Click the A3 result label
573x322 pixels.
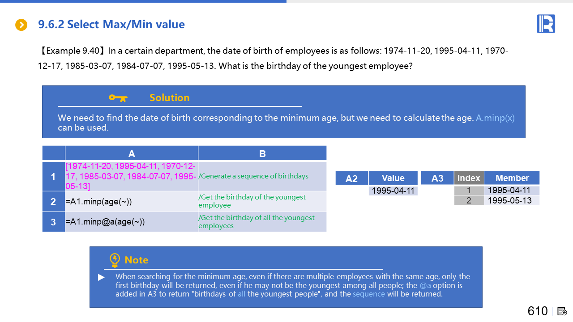(437, 178)
